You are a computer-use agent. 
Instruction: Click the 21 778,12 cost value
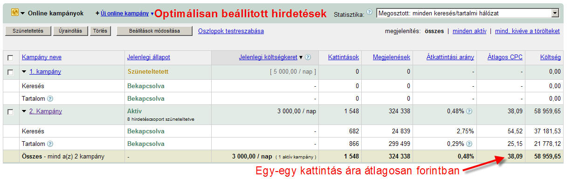click(x=547, y=144)
